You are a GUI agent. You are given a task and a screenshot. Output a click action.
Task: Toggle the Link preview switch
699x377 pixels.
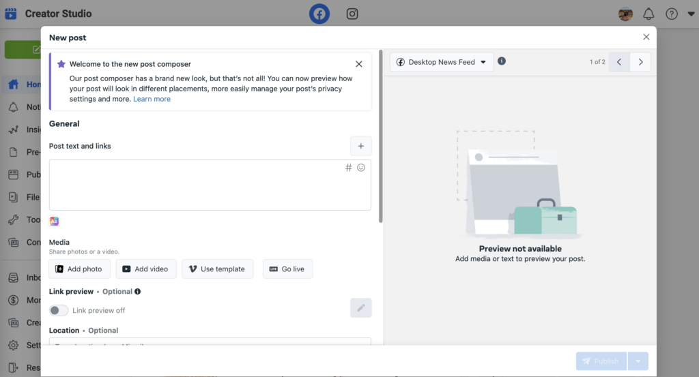[x=59, y=310]
